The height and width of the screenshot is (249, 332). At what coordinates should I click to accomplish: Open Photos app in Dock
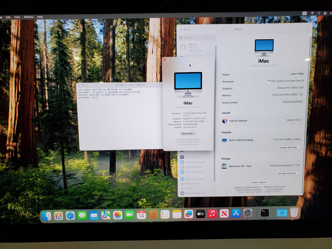coord(117,215)
